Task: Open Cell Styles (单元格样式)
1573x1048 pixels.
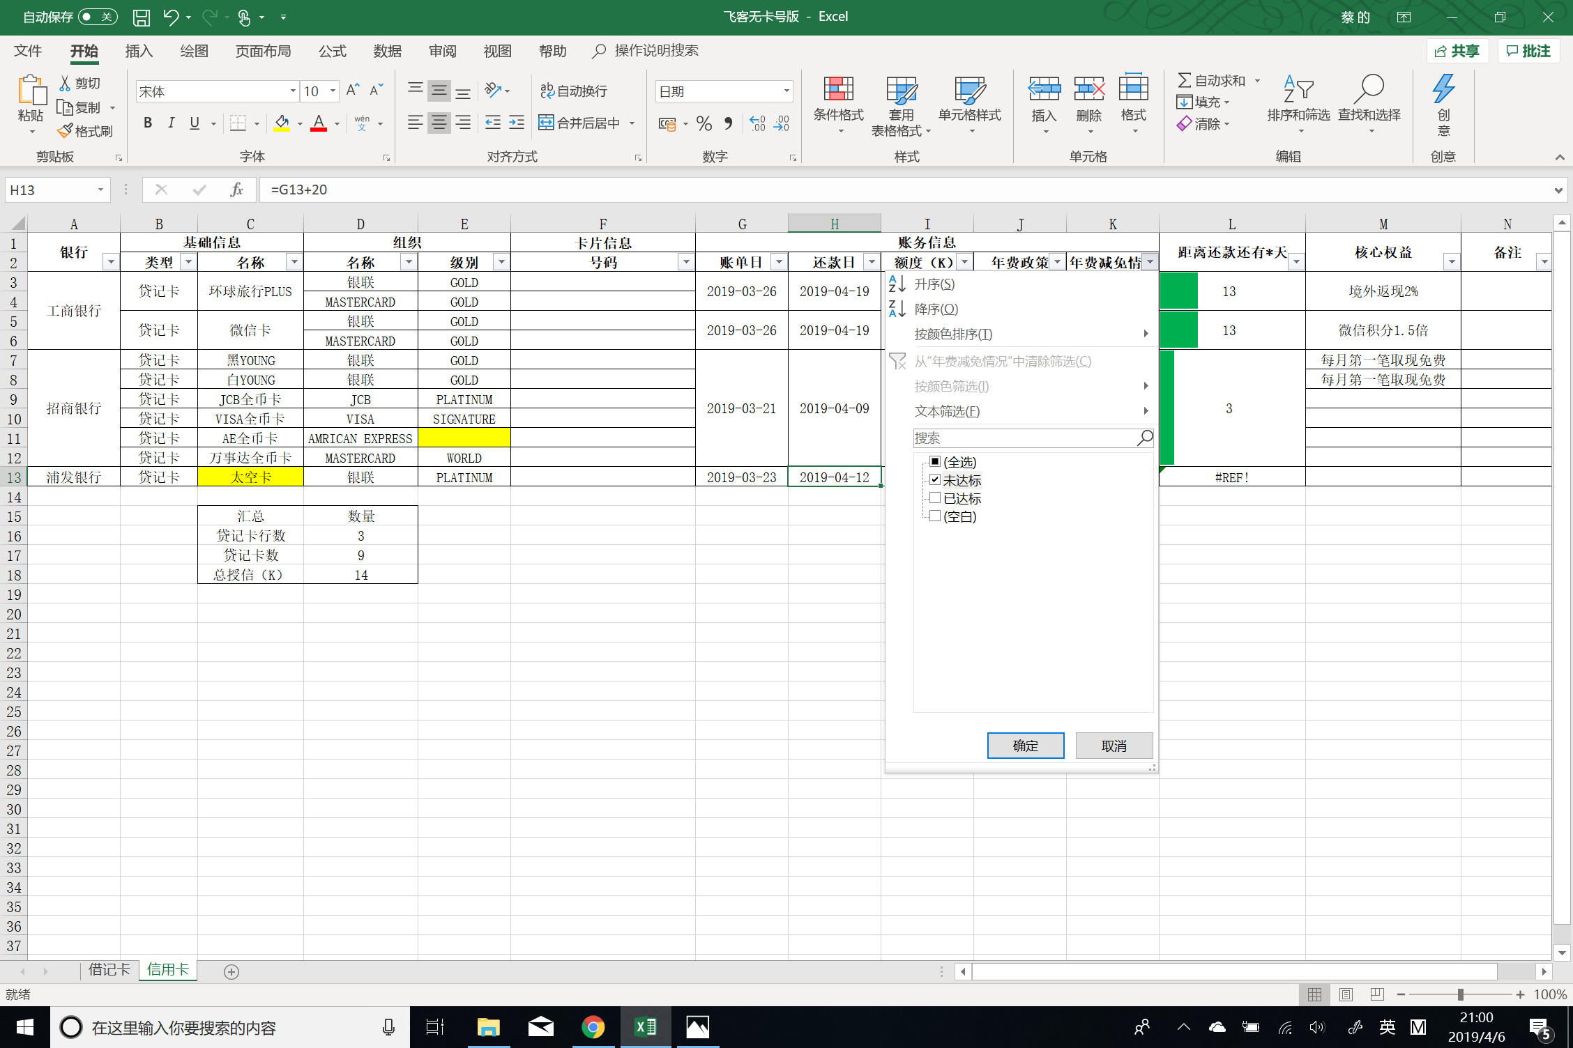Action: 970,105
